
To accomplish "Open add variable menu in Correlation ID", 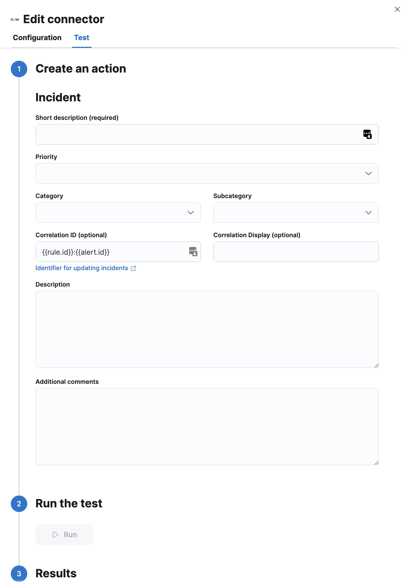I will [193, 252].
